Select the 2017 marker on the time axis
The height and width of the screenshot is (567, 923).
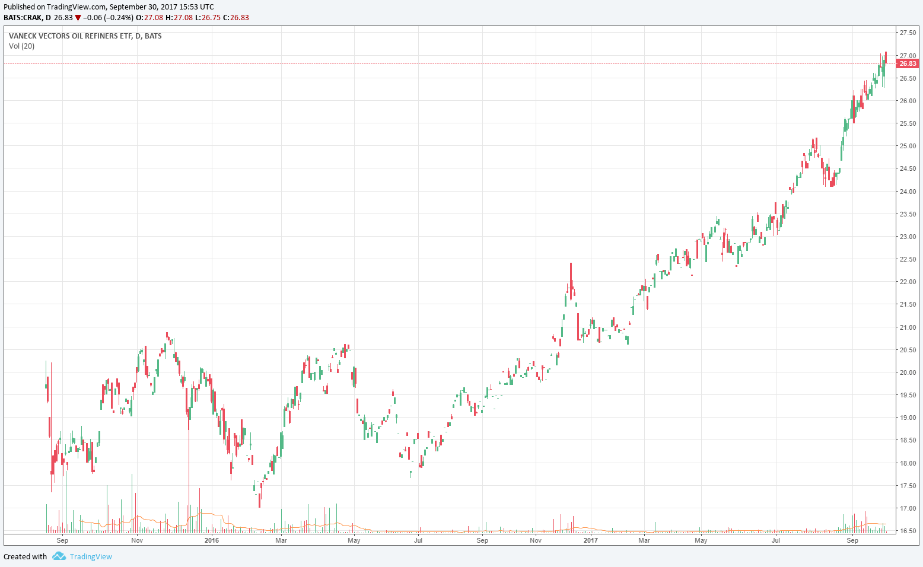[x=590, y=540]
